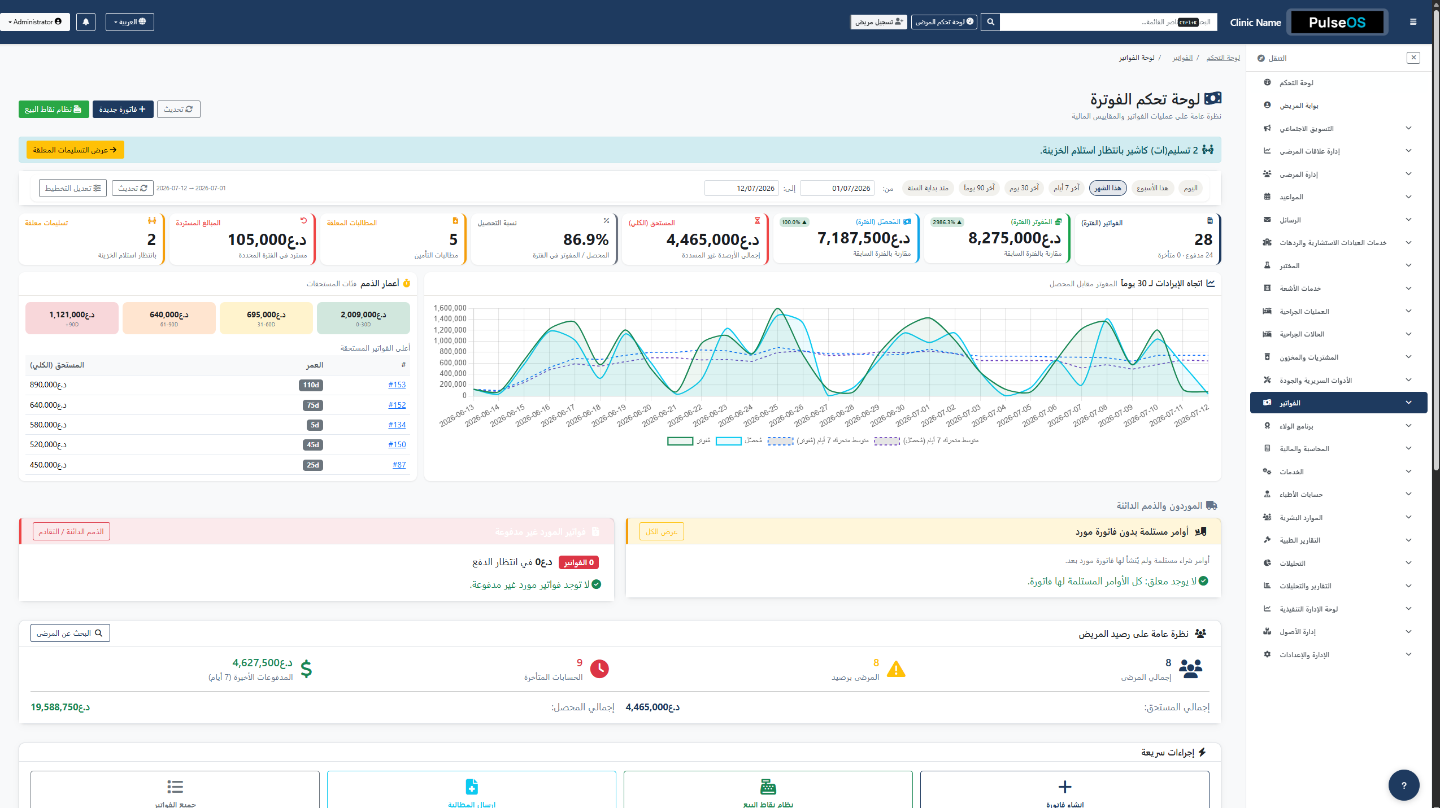The image size is (1440, 808).
Task: Expand the التسويق الاجتماعي menu chevron
Action: (x=1408, y=128)
